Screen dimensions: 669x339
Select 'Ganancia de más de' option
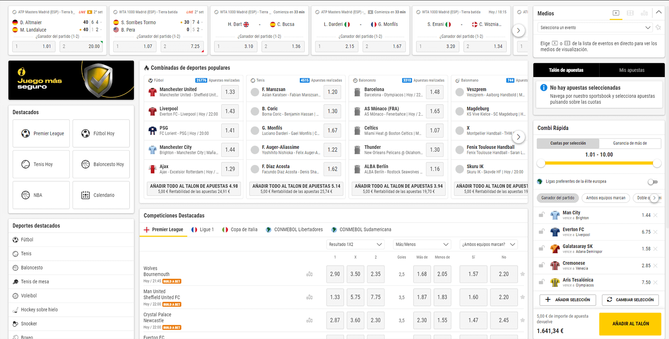coord(630,143)
